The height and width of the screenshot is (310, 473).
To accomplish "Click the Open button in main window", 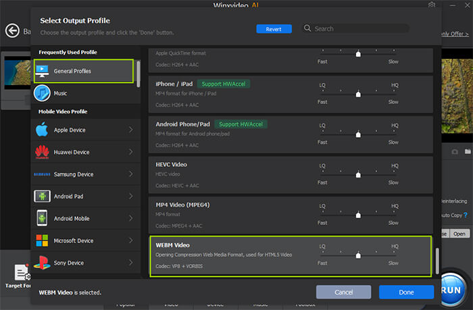I will [459, 234].
